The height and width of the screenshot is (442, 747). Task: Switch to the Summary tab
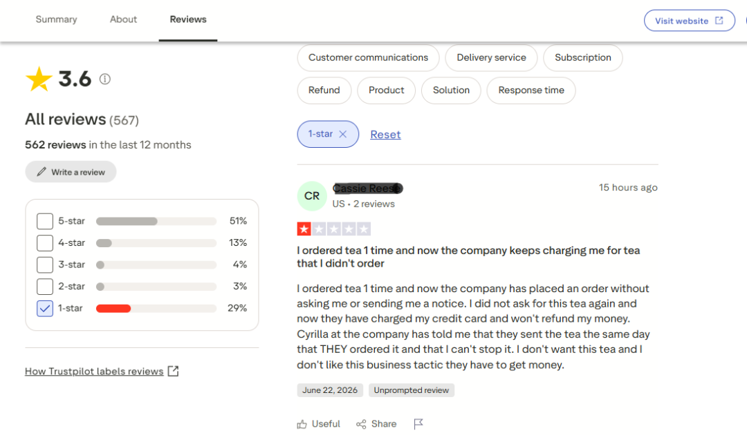56,19
